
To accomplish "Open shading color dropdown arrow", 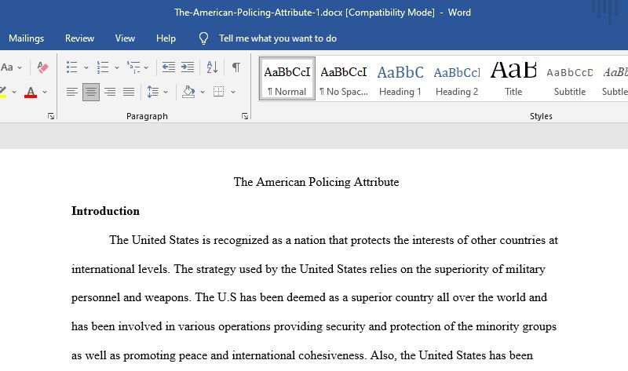I will pyautogui.click(x=203, y=93).
